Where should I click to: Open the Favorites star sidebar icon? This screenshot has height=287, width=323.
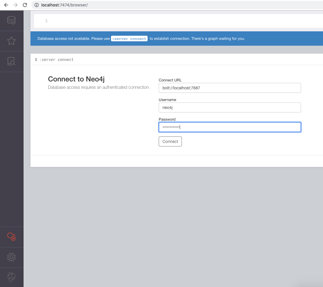(x=11, y=41)
